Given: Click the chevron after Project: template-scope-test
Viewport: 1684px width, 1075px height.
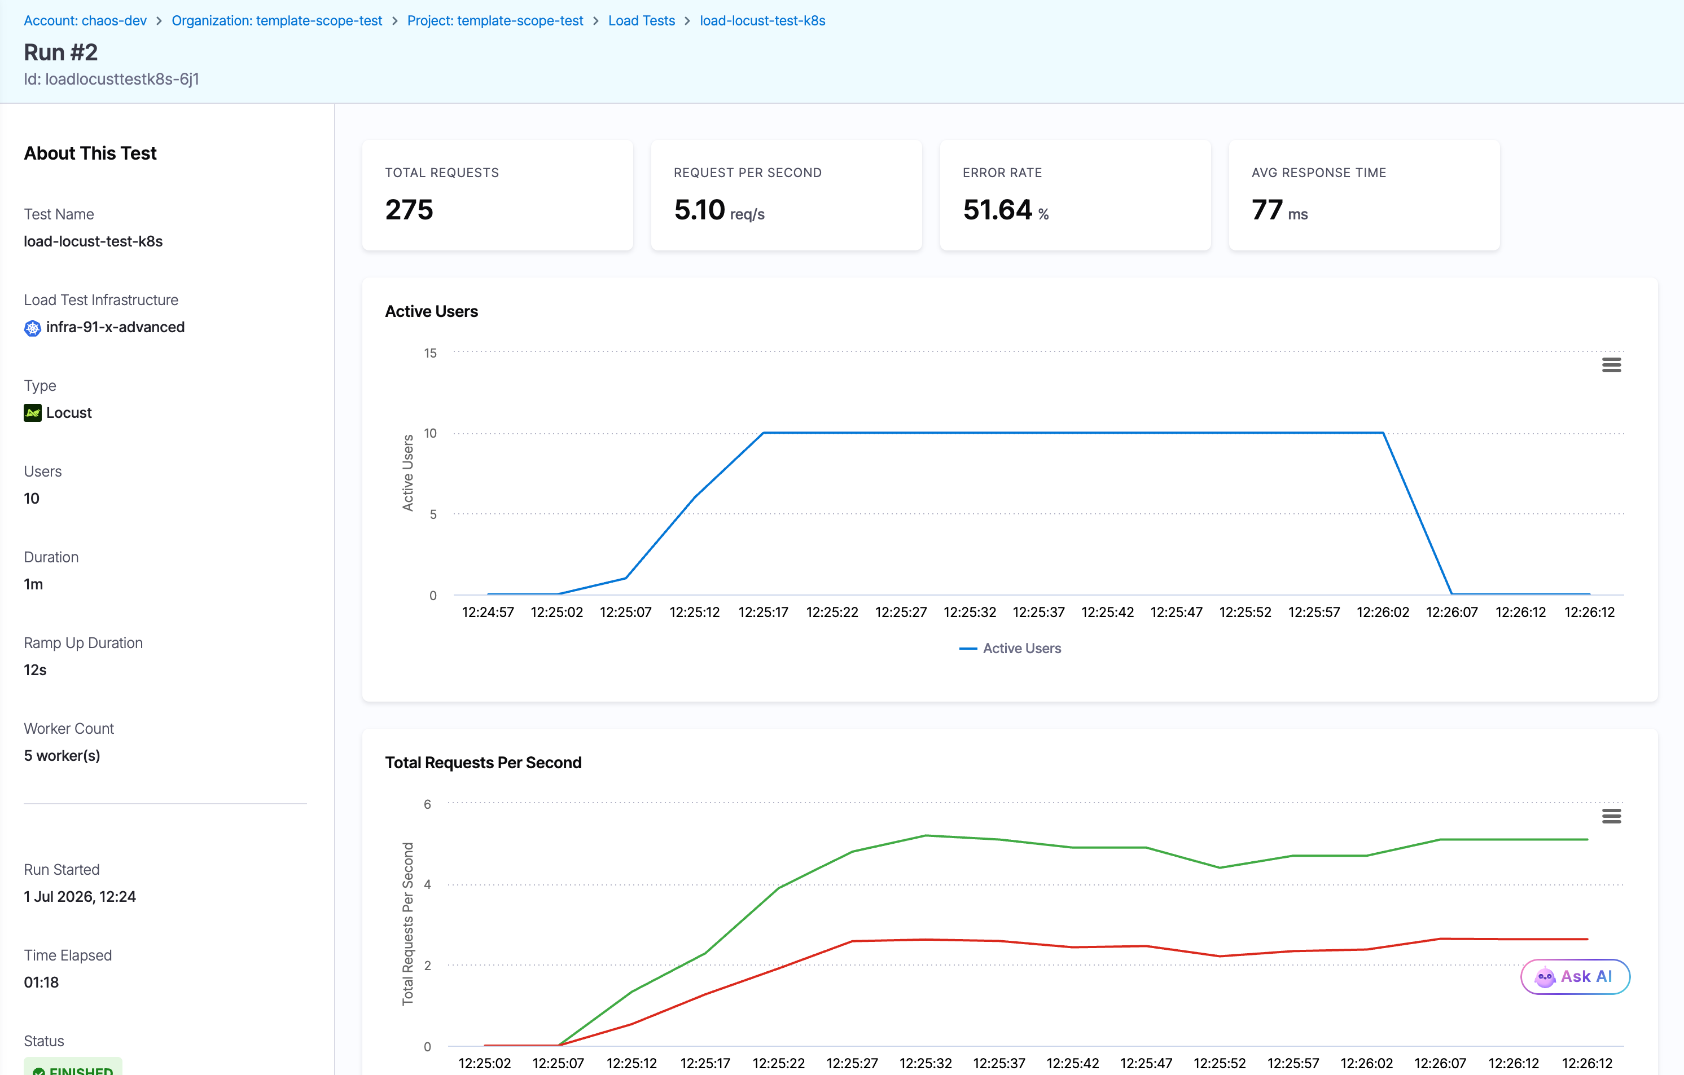Looking at the screenshot, I should tap(596, 21).
